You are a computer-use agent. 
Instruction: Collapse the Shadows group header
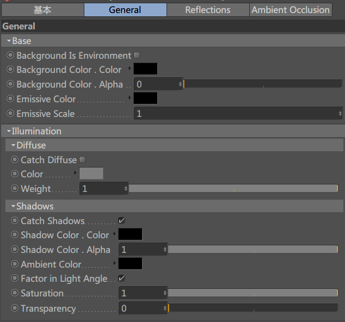(x=13, y=207)
